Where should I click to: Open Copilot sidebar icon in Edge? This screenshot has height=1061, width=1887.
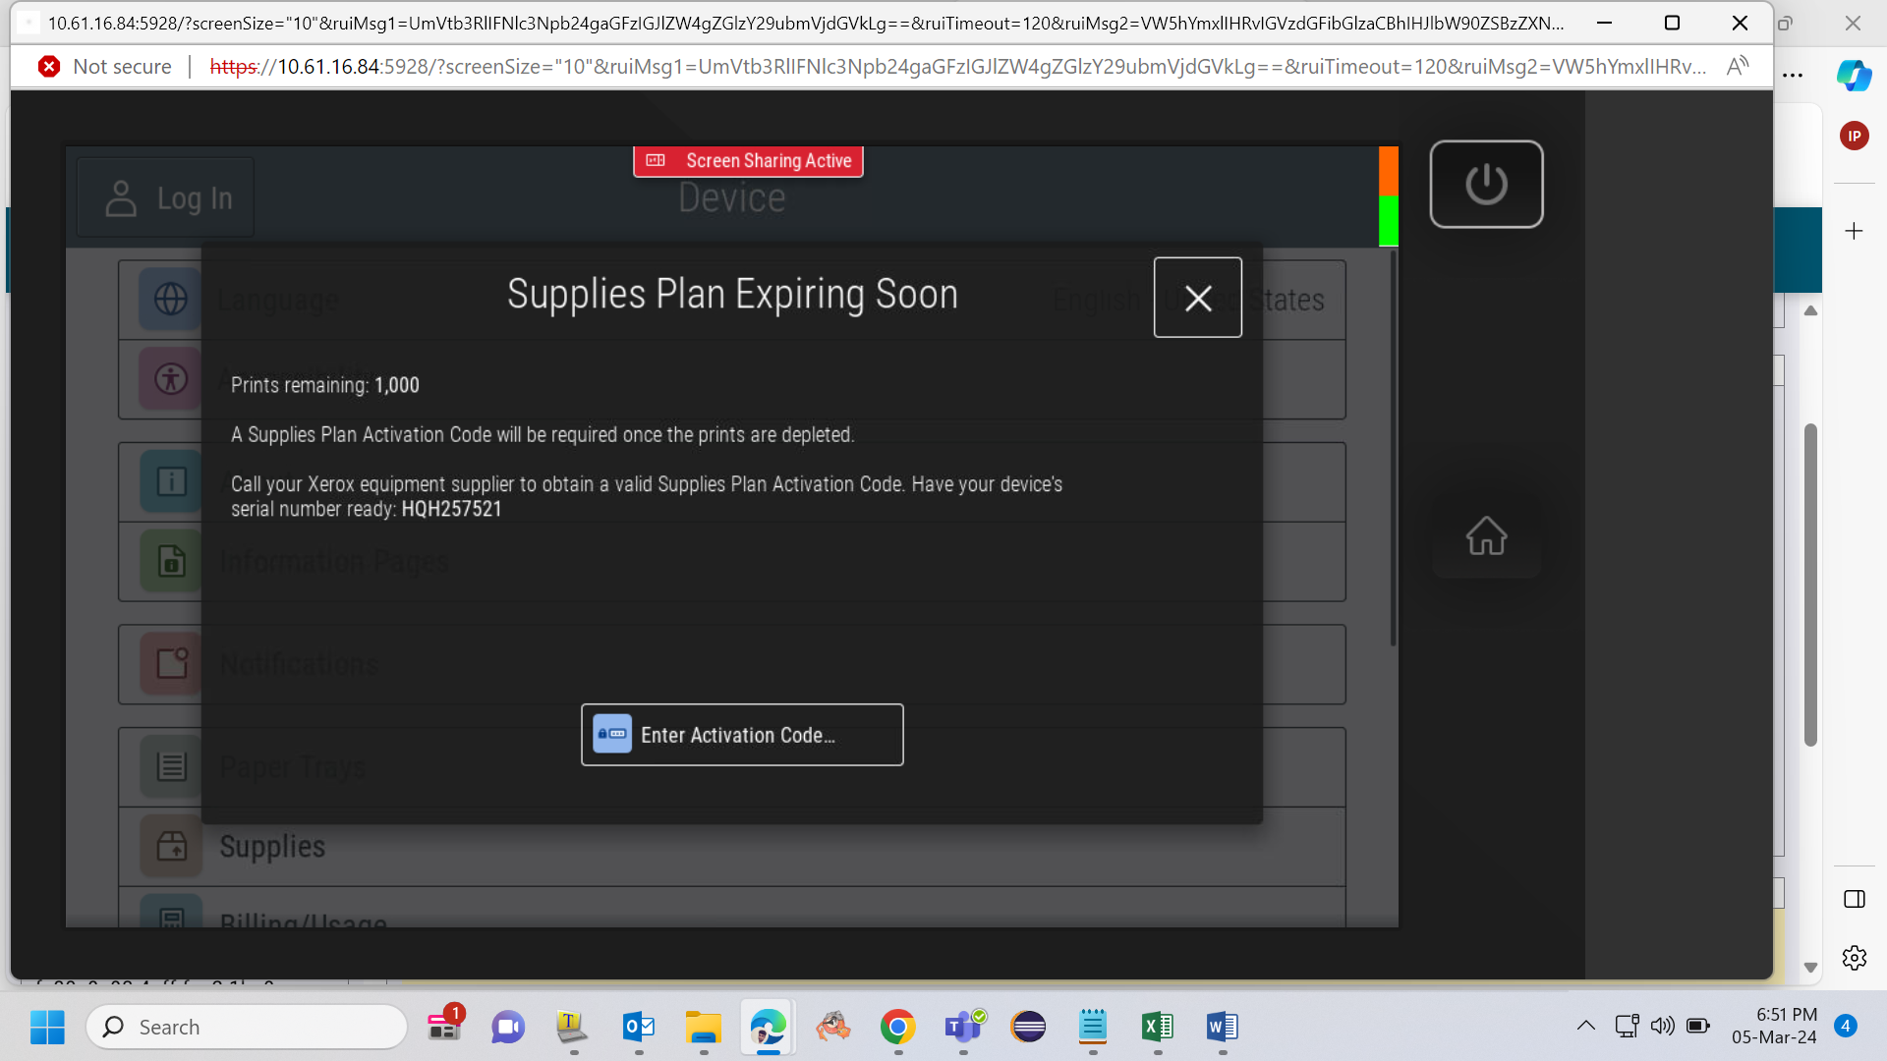(1854, 75)
